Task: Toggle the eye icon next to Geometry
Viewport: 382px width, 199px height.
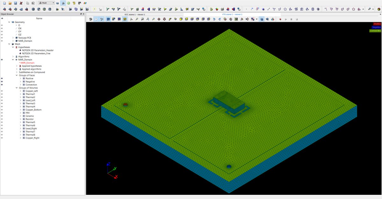Action: [x=2, y=22]
